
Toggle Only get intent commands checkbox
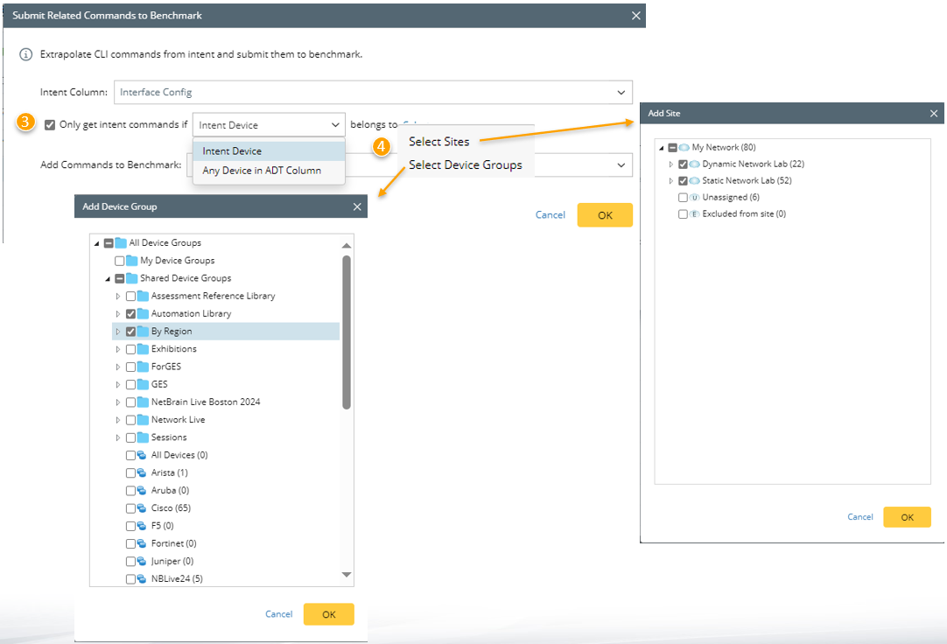(x=50, y=124)
